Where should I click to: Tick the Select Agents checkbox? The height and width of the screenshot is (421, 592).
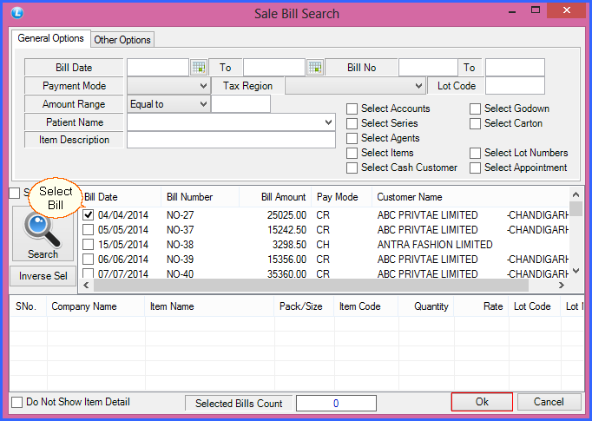352,138
